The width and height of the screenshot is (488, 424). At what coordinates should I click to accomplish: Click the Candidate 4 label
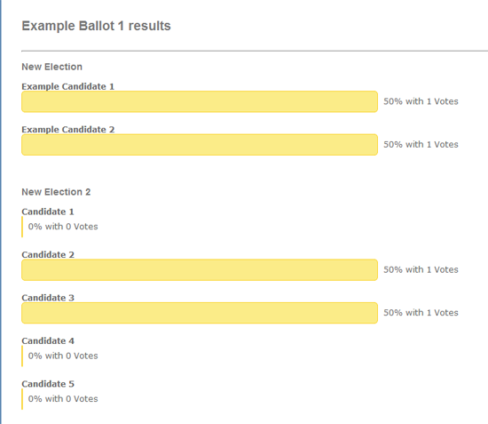click(x=48, y=340)
